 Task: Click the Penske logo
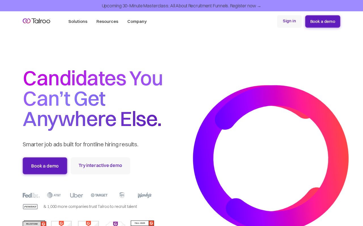tap(30, 207)
